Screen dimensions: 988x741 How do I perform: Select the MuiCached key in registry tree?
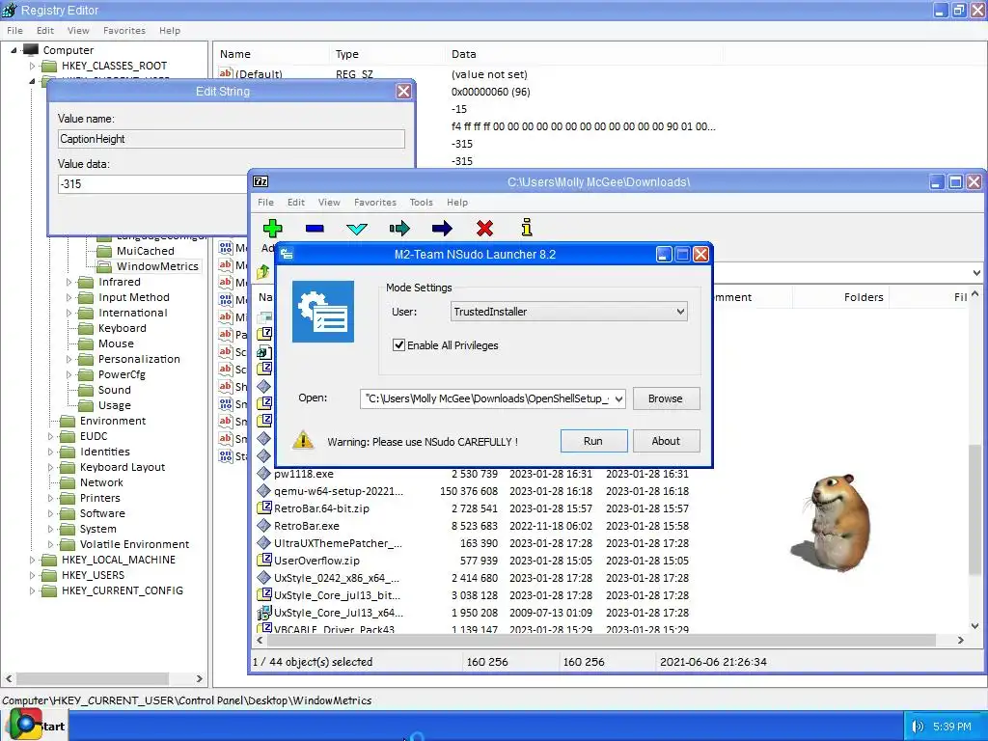145,251
